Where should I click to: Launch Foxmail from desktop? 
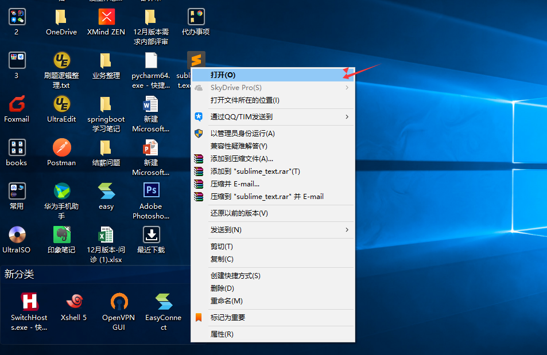point(17,104)
